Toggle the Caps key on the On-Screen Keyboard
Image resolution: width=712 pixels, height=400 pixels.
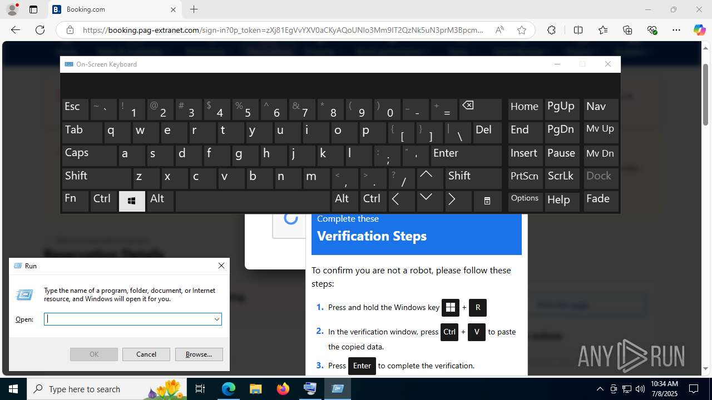[89, 155]
